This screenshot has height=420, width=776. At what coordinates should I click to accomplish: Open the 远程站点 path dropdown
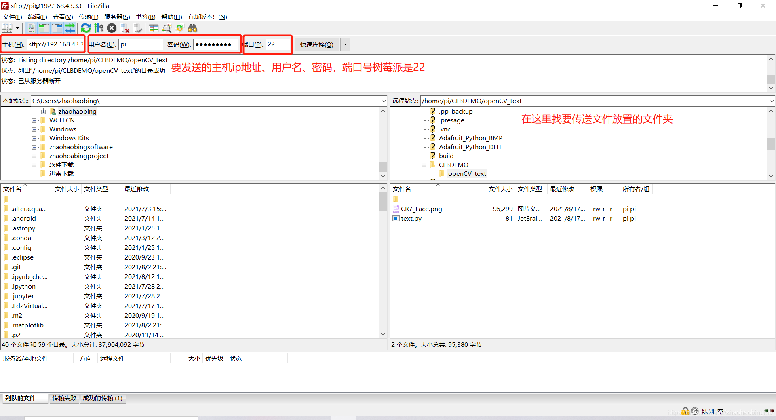click(771, 101)
